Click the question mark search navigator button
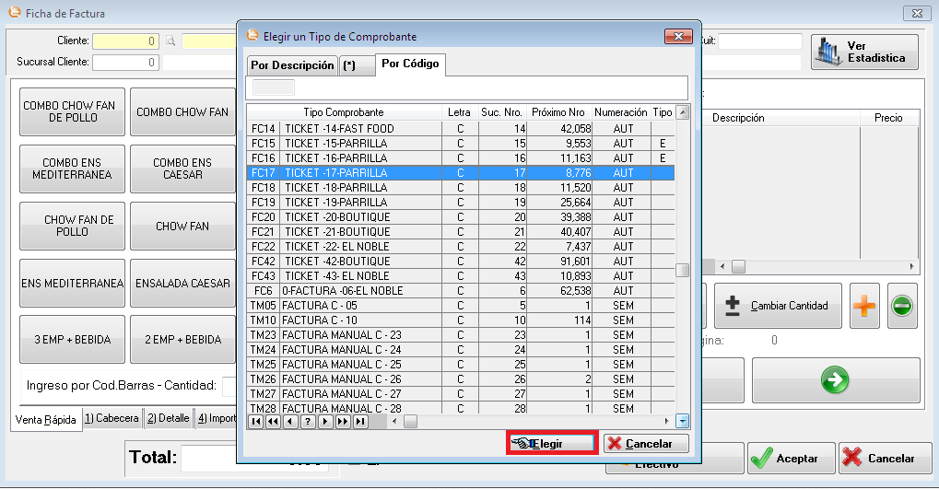The width and height of the screenshot is (939, 489). coord(309,422)
